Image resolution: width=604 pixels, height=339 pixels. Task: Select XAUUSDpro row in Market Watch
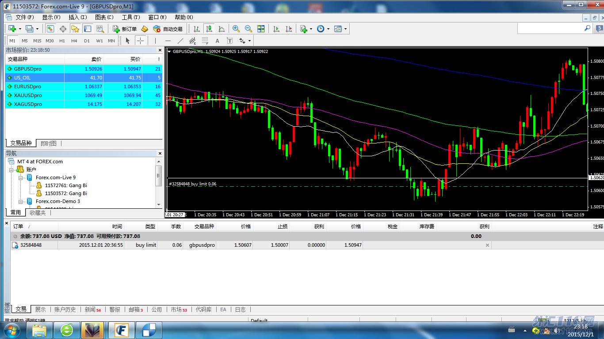[84, 95]
